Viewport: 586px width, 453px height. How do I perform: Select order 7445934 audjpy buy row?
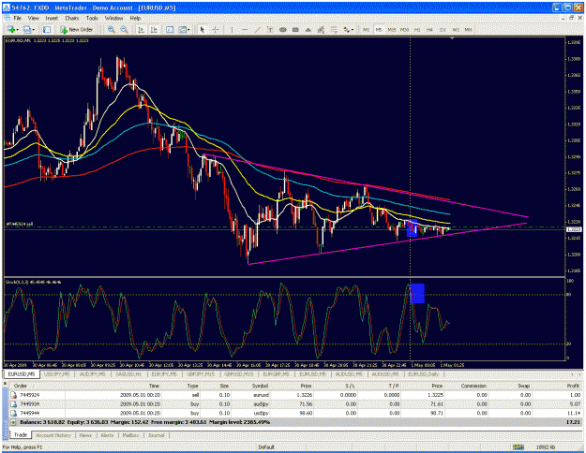(295, 404)
